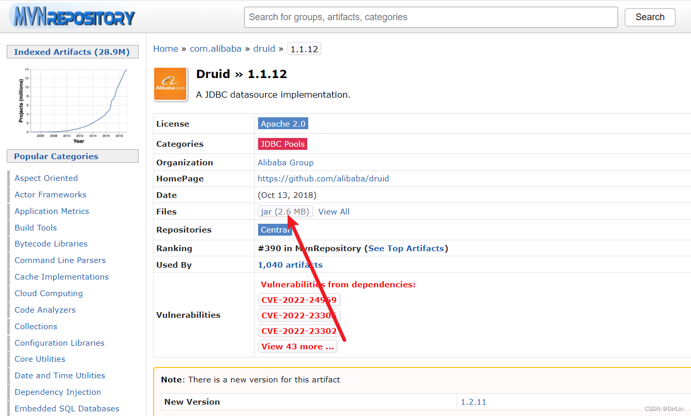Viewport: 691px width, 416px height.
Task: Open druid breadcrumb link
Action: click(264, 49)
